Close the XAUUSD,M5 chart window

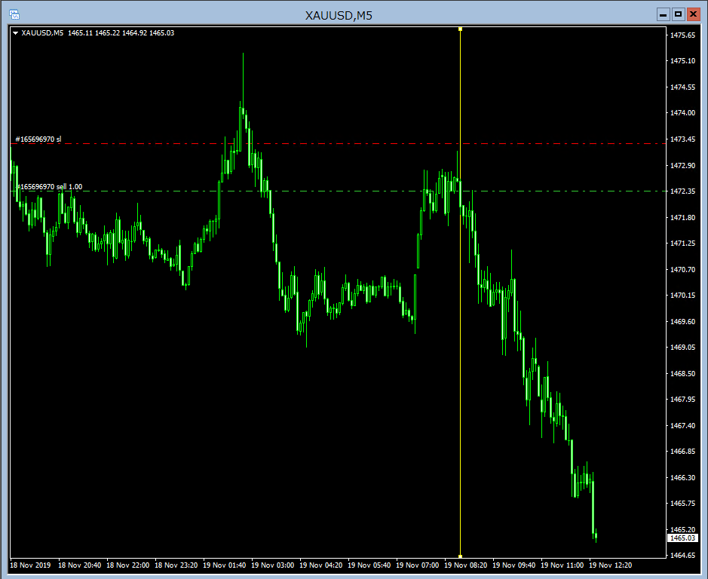[x=693, y=15]
